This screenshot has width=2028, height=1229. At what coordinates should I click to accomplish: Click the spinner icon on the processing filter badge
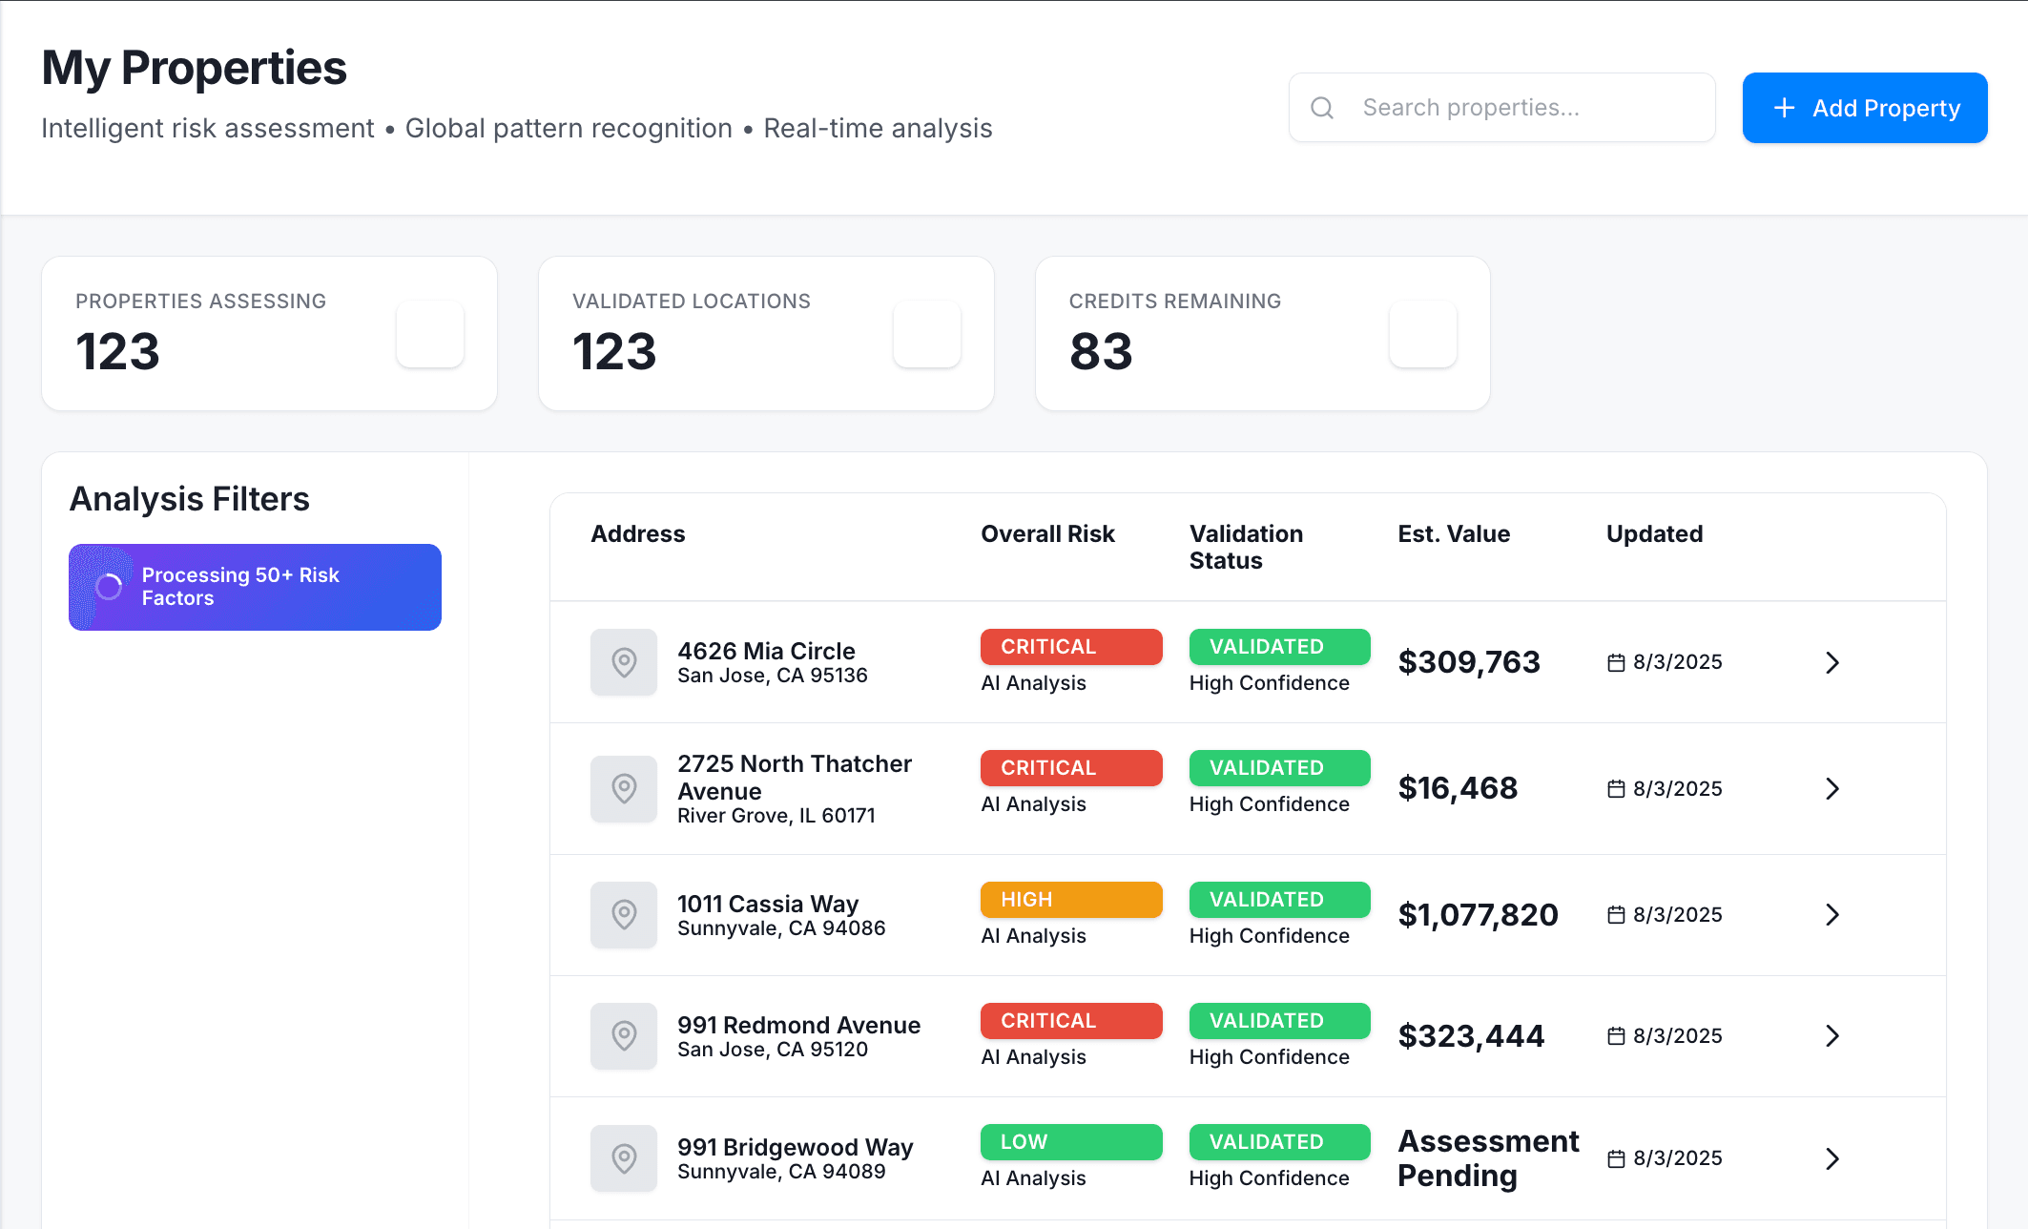coord(109,587)
